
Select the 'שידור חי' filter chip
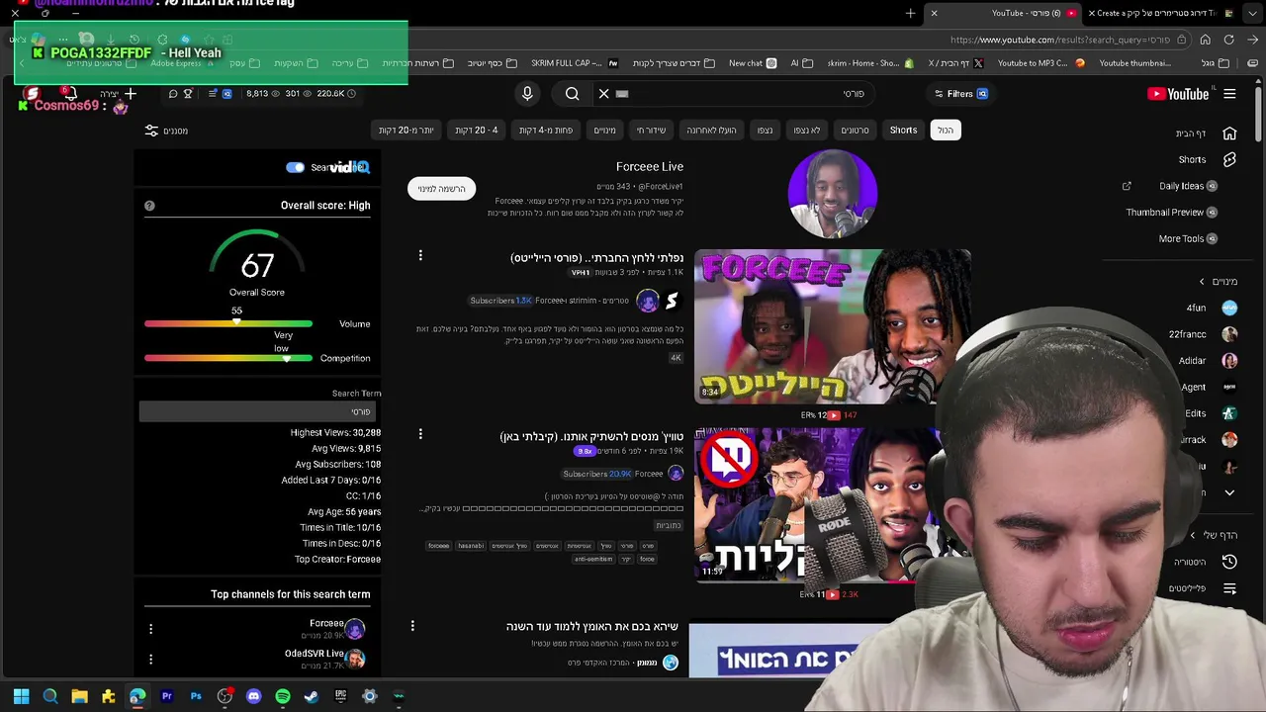(x=651, y=130)
